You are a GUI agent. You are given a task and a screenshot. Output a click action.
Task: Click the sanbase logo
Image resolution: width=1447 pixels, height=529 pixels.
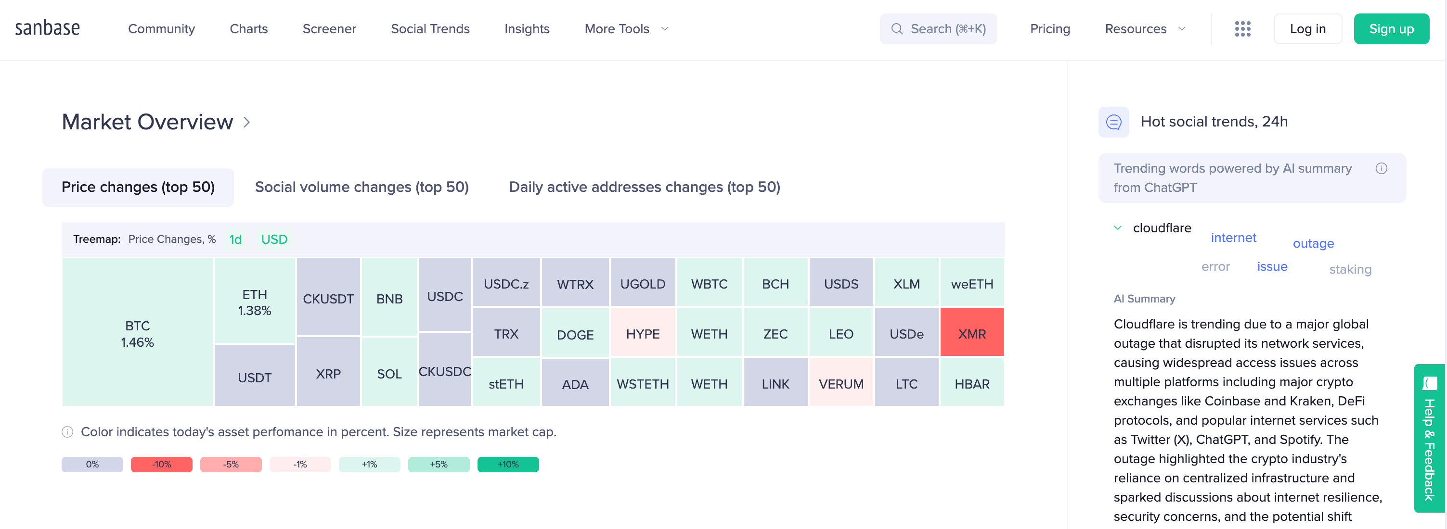click(x=48, y=27)
